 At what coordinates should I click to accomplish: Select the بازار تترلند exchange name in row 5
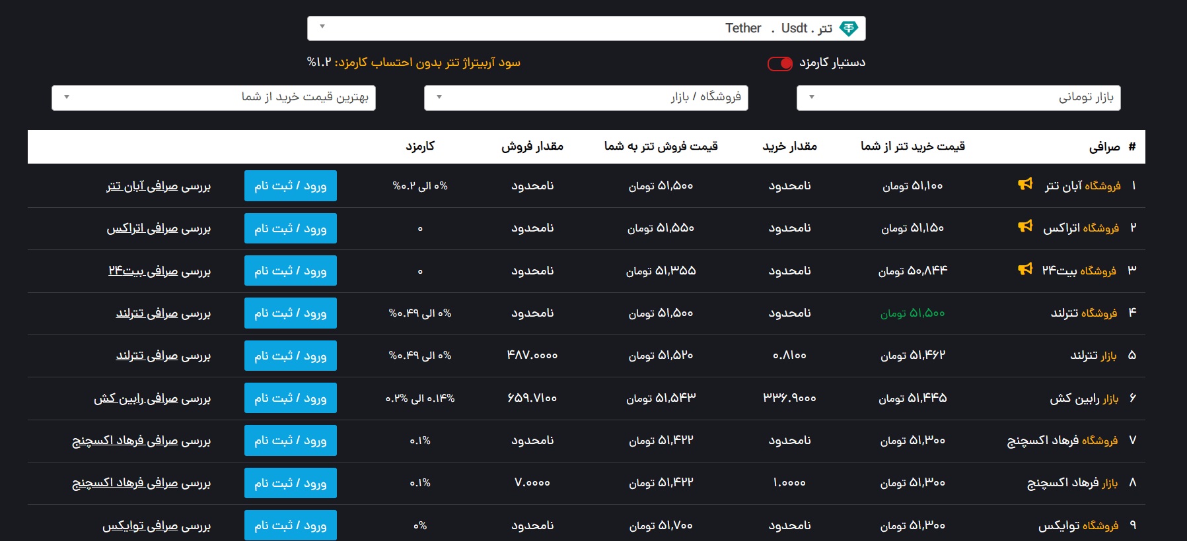(1093, 356)
